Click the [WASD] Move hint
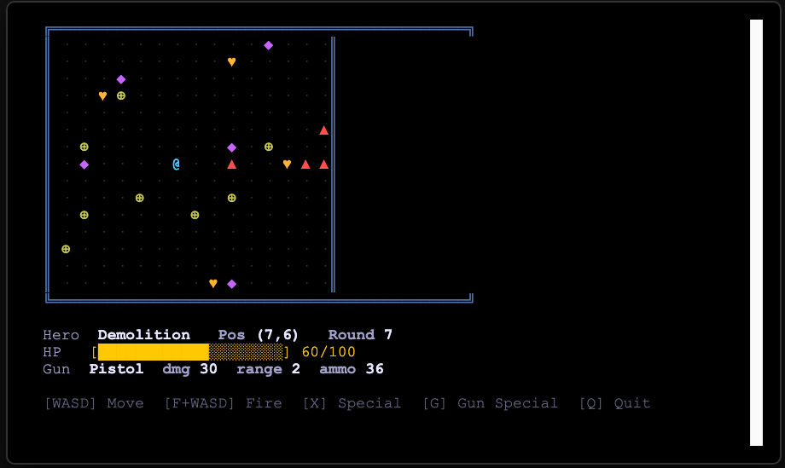Image resolution: width=785 pixels, height=468 pixels. click(x=94, y=403)
